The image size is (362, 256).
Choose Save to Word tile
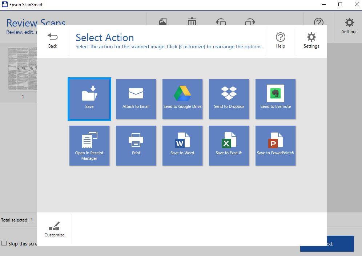(182, 145)
